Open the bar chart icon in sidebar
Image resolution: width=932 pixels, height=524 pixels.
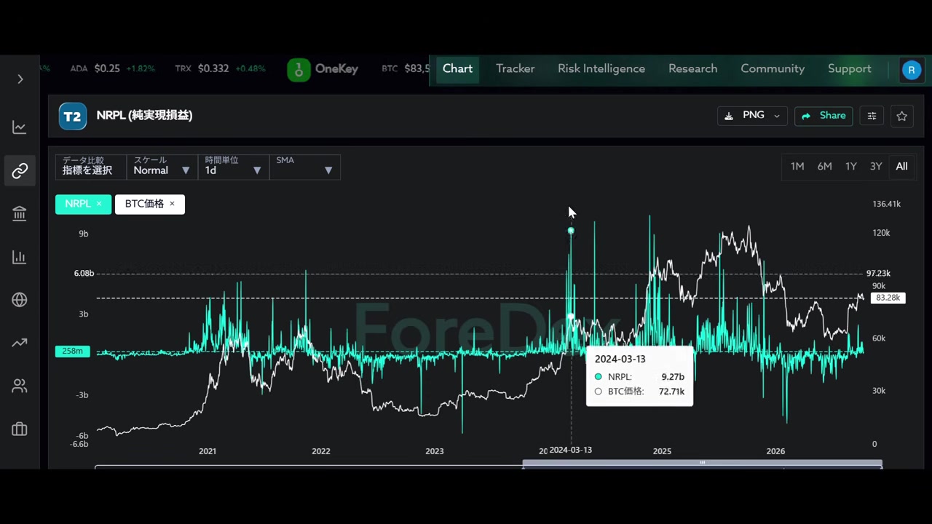(x=20, y=257)
